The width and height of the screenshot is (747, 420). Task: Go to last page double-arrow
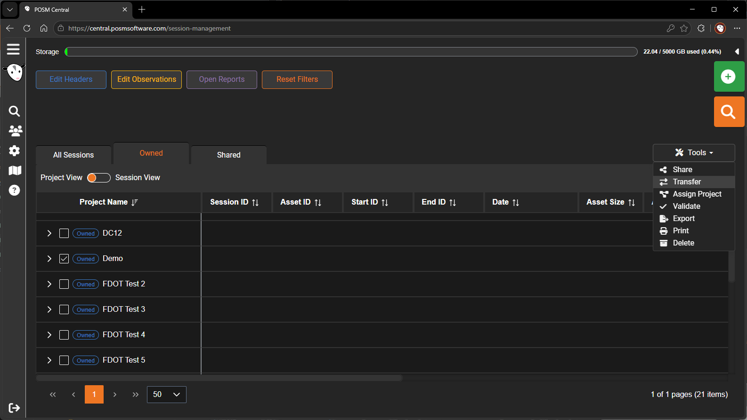click(x=136, y=395)
